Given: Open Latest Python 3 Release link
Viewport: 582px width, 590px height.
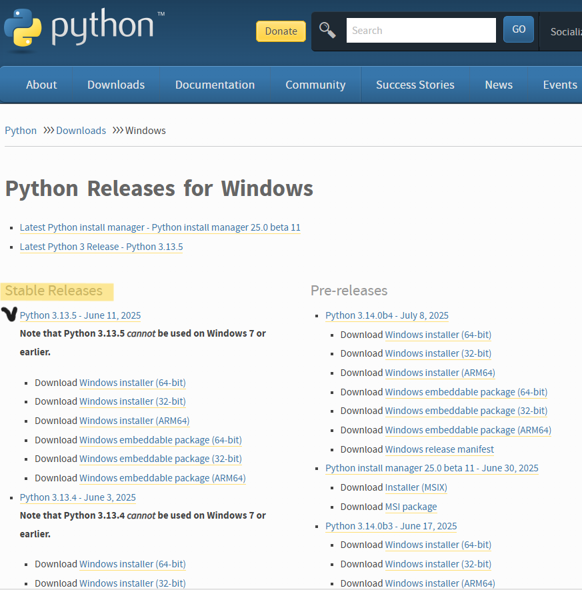Looking at the screenshot, I should (101, 247).
